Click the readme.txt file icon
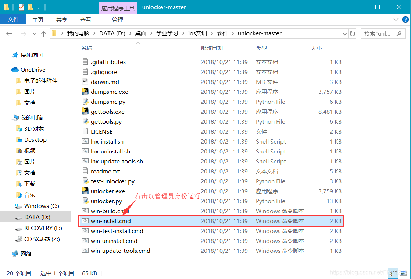411x279 pixels. [x=85, y=171]
